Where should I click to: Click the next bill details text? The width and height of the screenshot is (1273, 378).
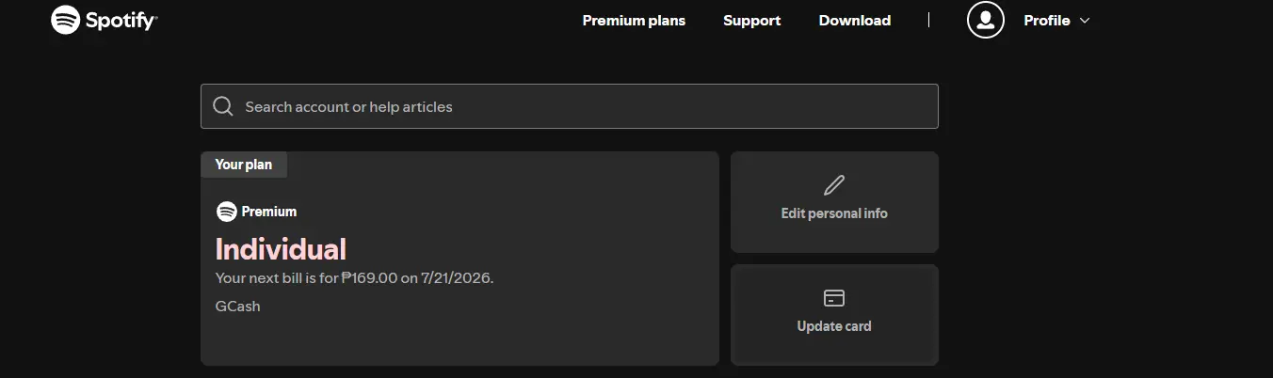(354, 278)
